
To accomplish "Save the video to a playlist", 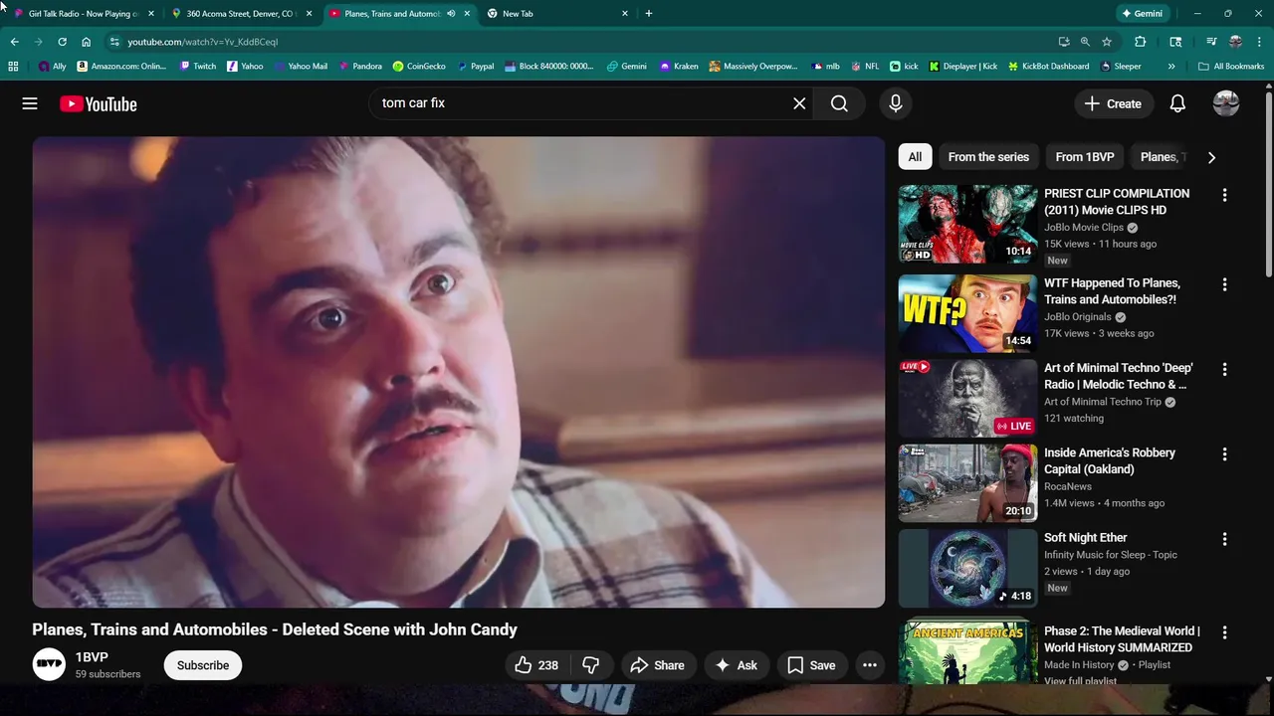I will (x=811, y=665).
